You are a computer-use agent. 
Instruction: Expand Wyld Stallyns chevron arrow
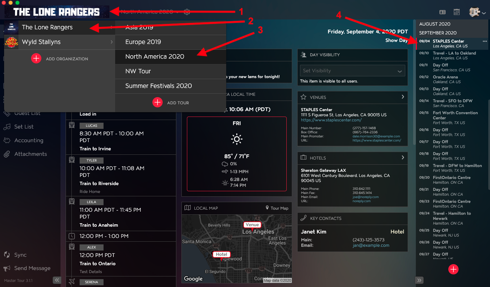click(111, 42)
